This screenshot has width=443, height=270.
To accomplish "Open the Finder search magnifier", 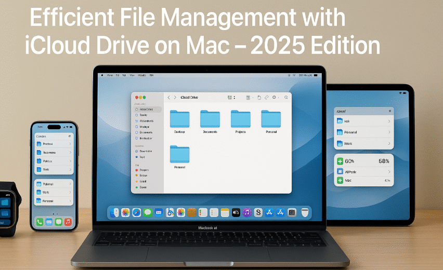I will (x=286, y=97).
